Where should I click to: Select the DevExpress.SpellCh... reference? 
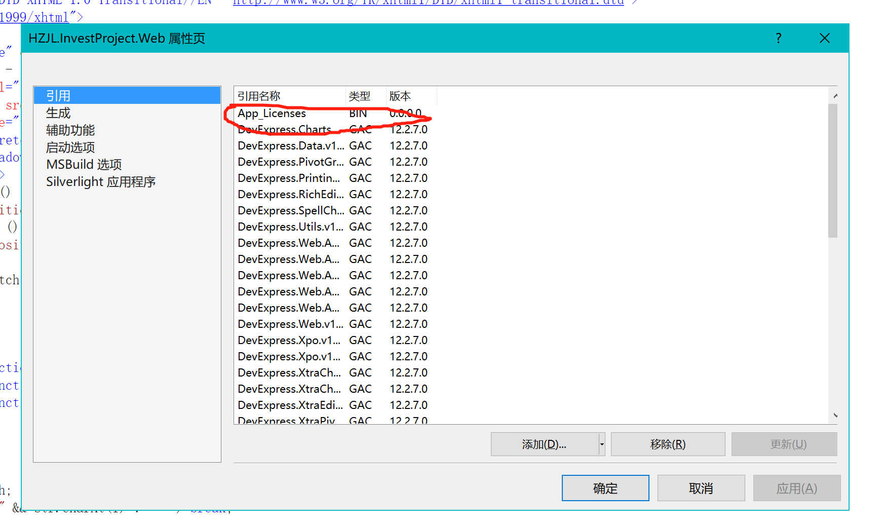(334, 210)
